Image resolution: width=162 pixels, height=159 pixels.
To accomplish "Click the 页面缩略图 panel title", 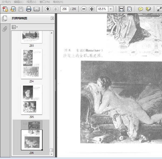I will point(19,18).
